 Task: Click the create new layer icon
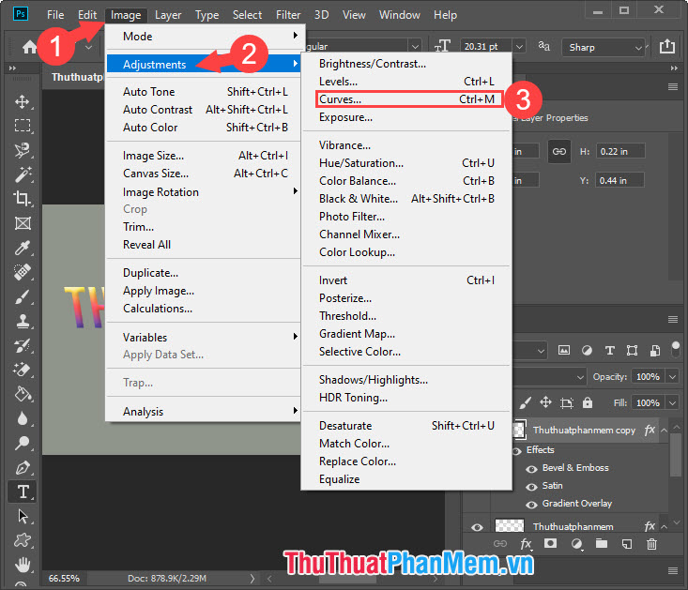pyautogui.click(x=627, y=544)
